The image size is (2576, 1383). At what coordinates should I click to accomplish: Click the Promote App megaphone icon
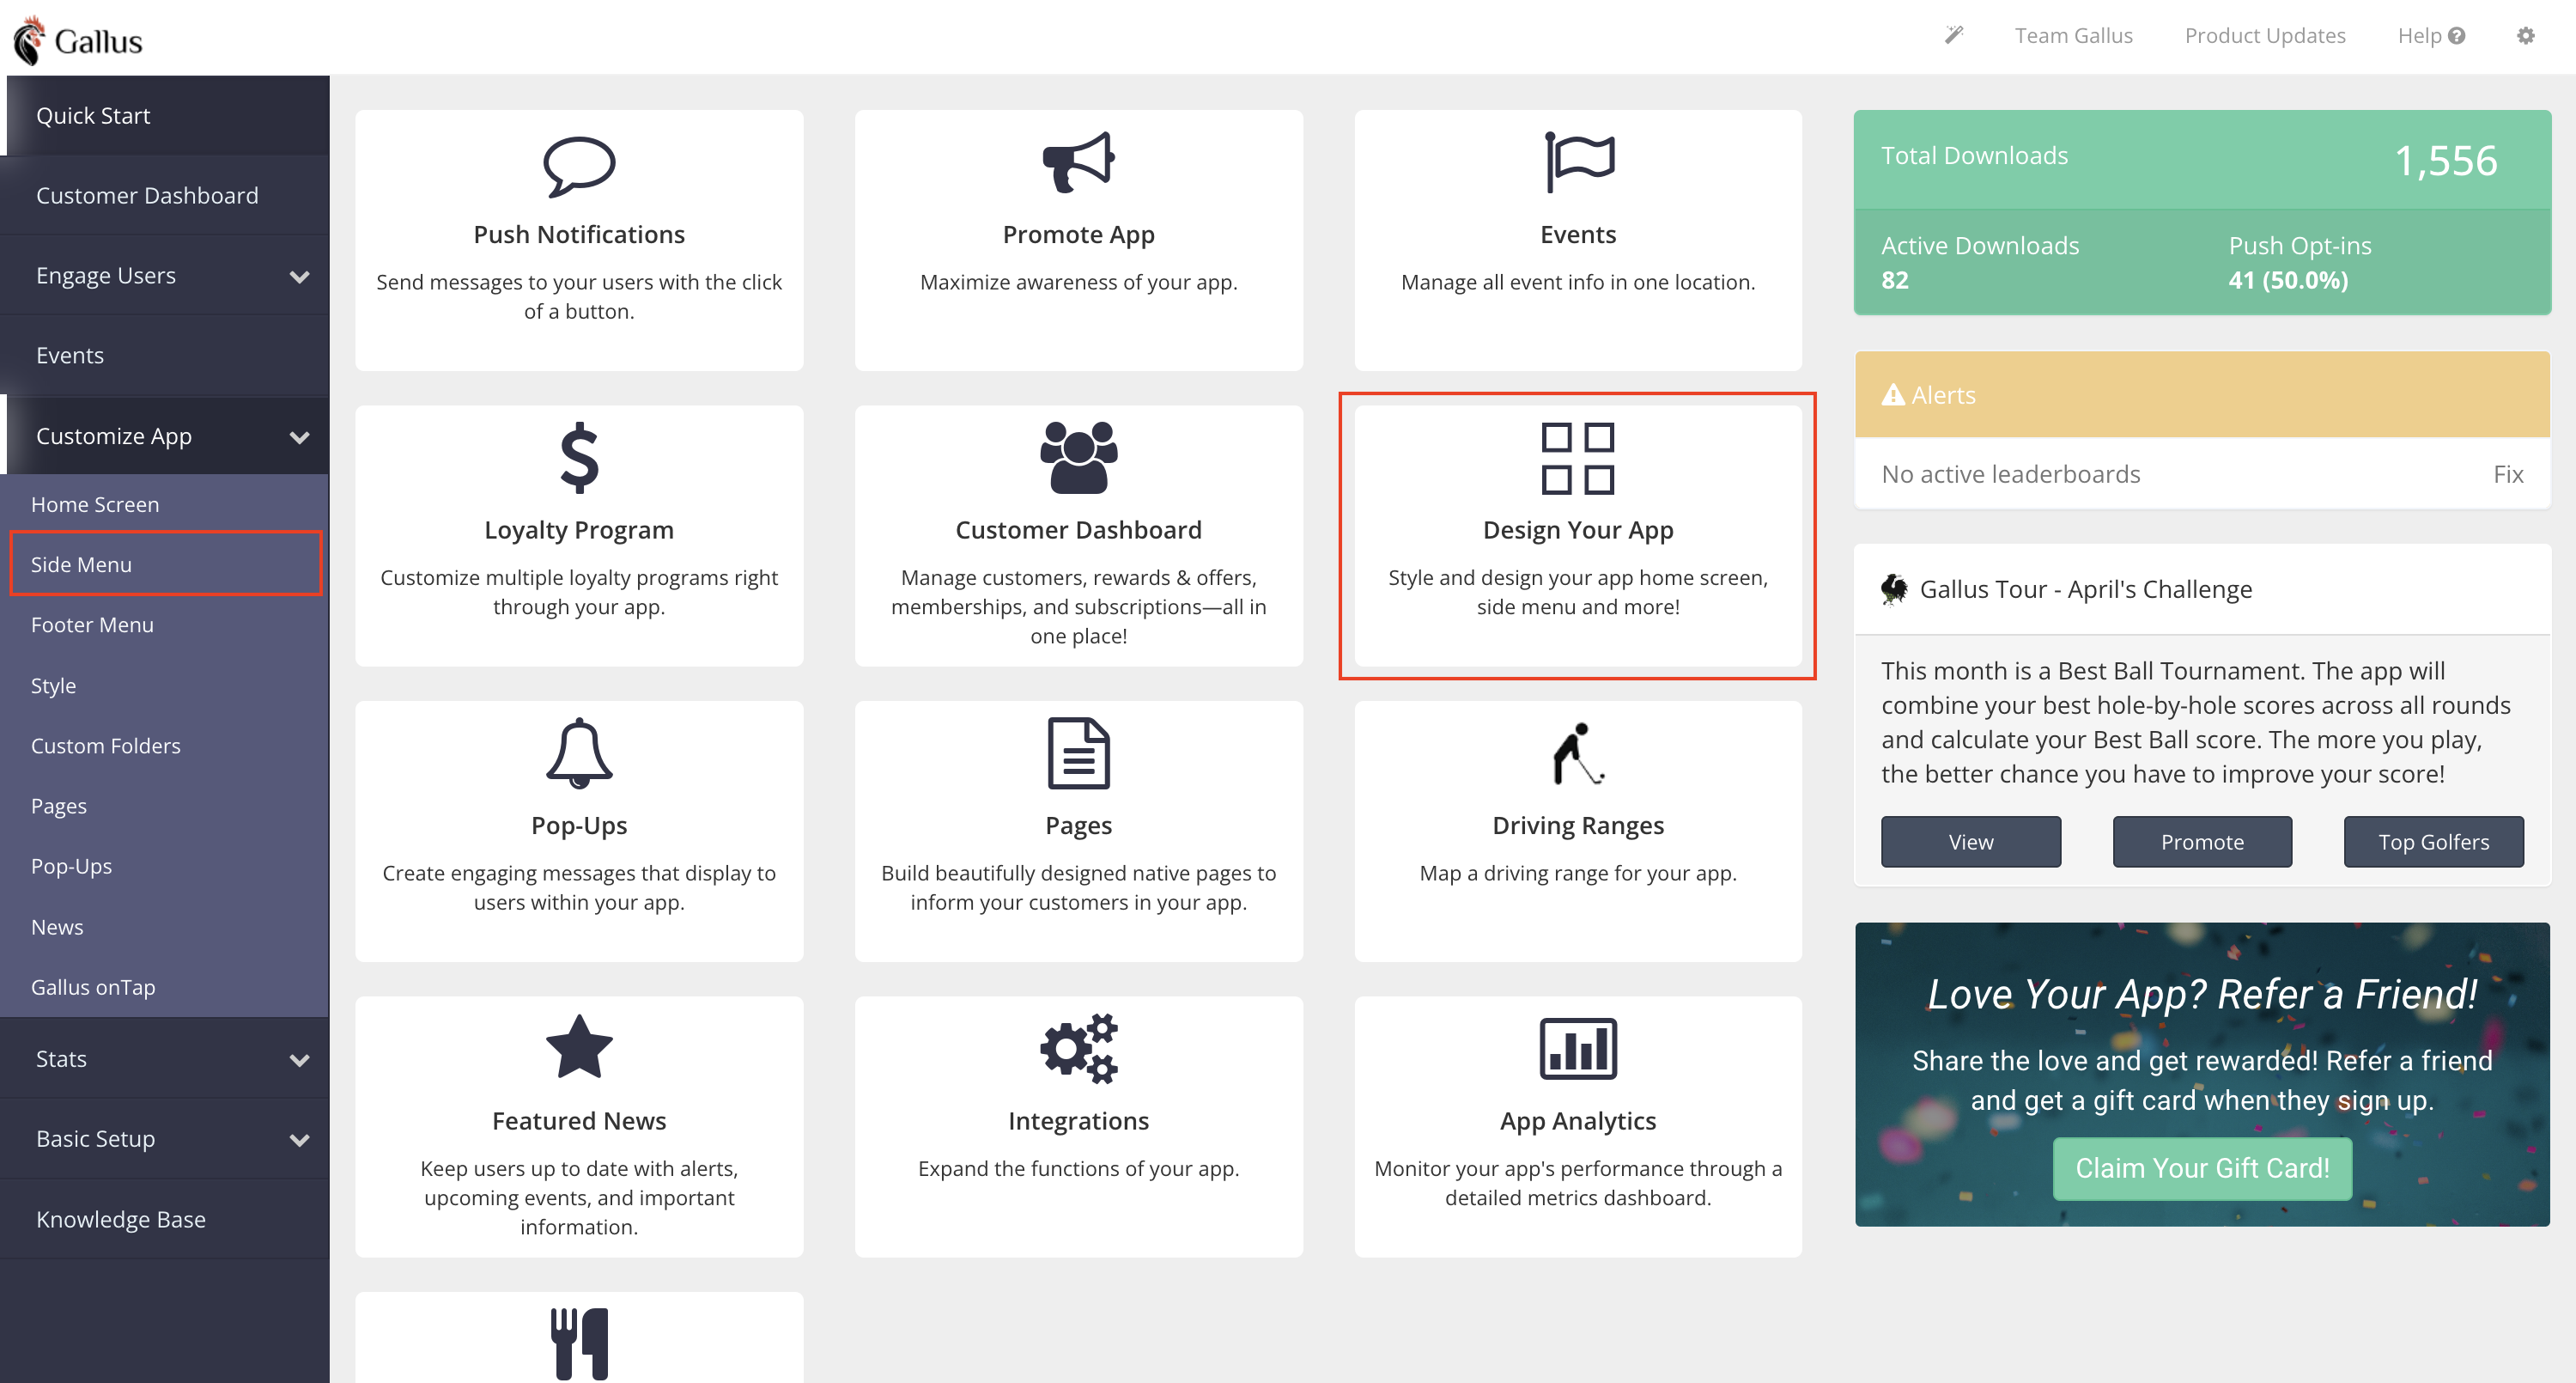tap(1078, 162)
